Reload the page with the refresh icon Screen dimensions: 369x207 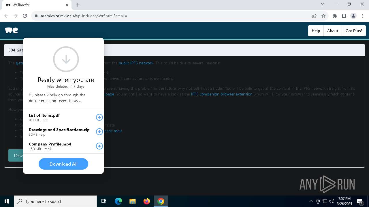click(25, 16)
